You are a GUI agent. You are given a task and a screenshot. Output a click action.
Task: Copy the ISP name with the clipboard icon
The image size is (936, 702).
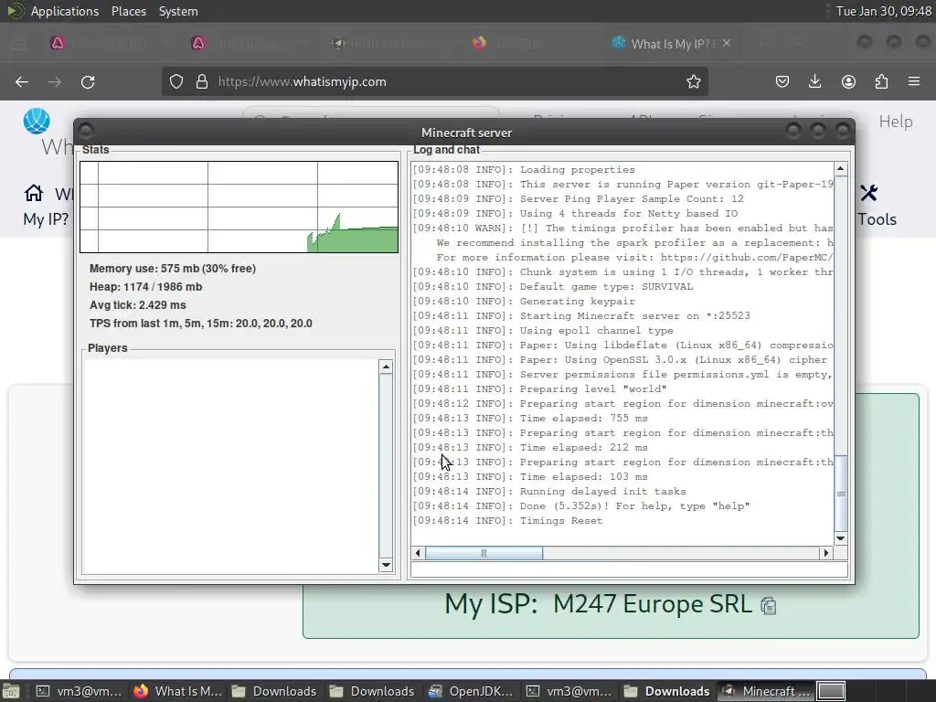pos(768,606)
